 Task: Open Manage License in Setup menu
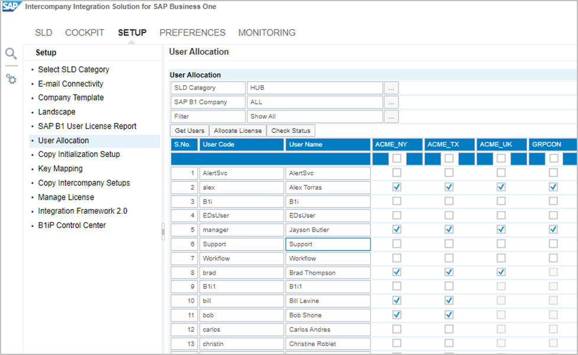tap(66, 197)
